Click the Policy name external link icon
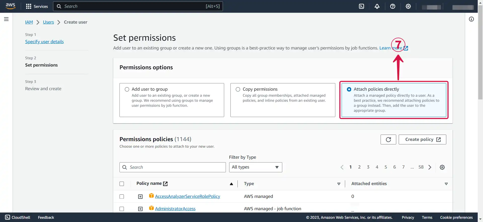The height and width of the screenshot is (222, 483). click(165, 184)
